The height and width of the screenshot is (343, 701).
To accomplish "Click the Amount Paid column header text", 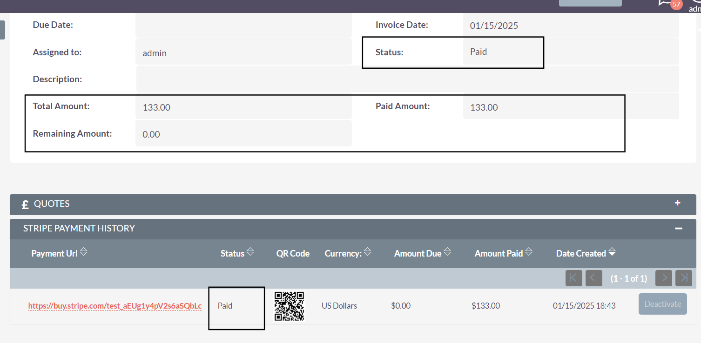I will [499, 253].
